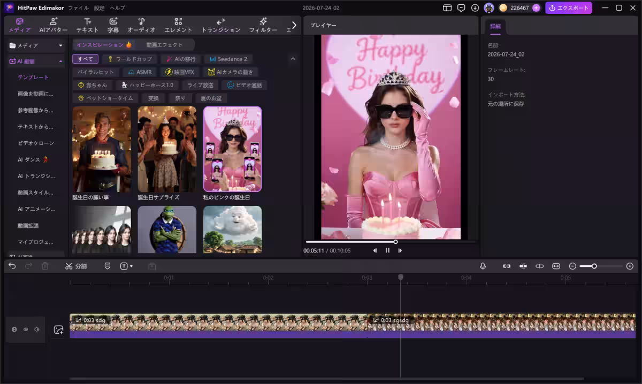Screen dimensions: 642x384
Task: Open the トランジション tab in the top toolbar
Action: tap(220, 25)
